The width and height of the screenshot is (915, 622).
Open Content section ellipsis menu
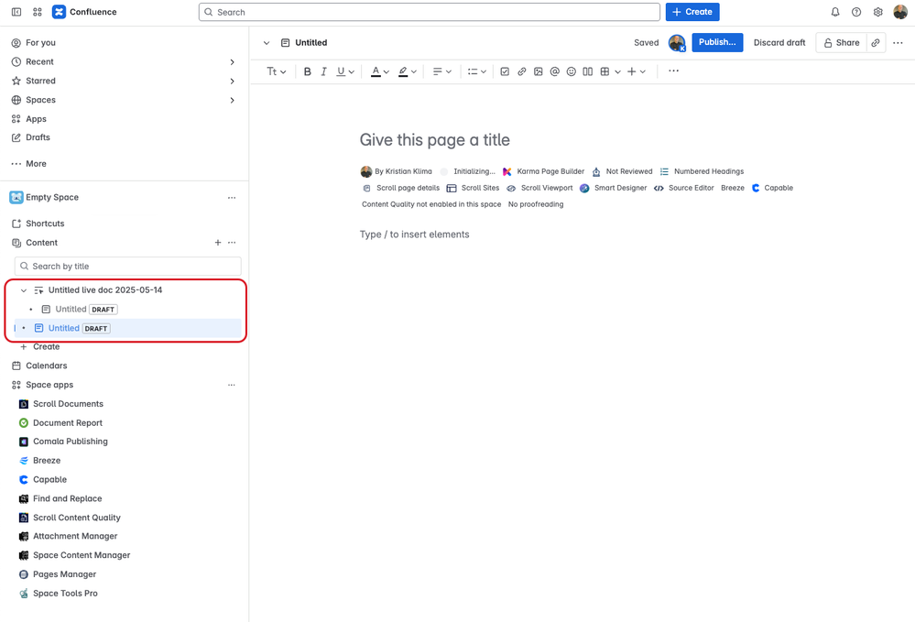[232, 242]
